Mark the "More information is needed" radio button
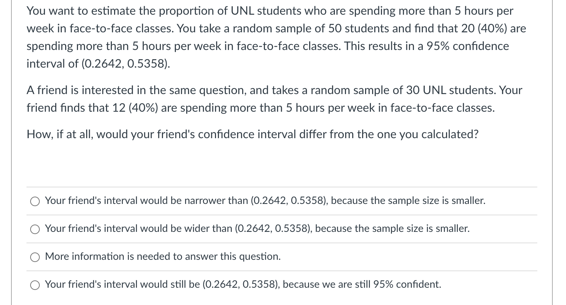 point(35,257)
